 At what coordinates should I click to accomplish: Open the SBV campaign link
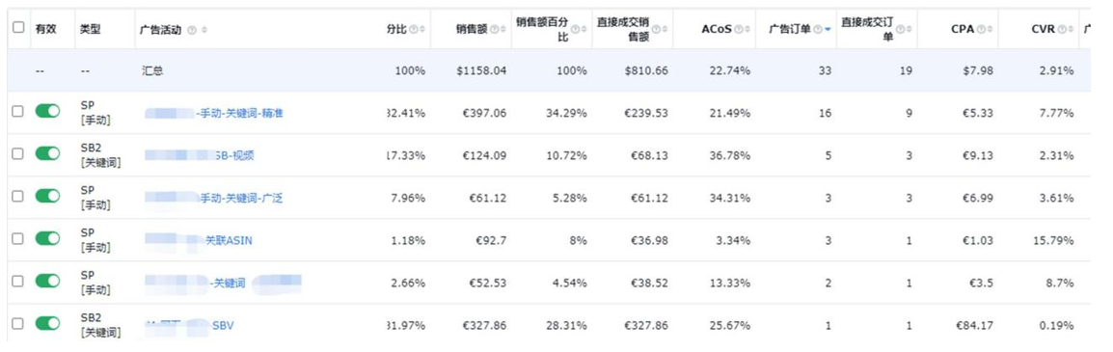pos(223,326)
